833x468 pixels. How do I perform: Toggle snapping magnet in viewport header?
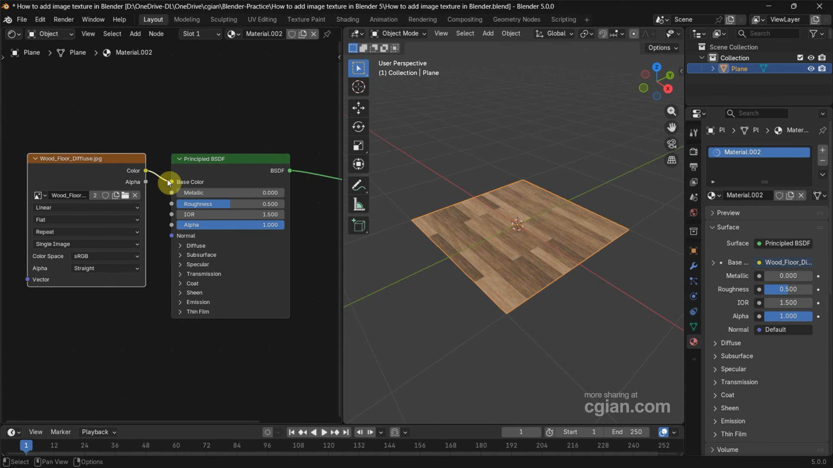(x=603, y=33)
